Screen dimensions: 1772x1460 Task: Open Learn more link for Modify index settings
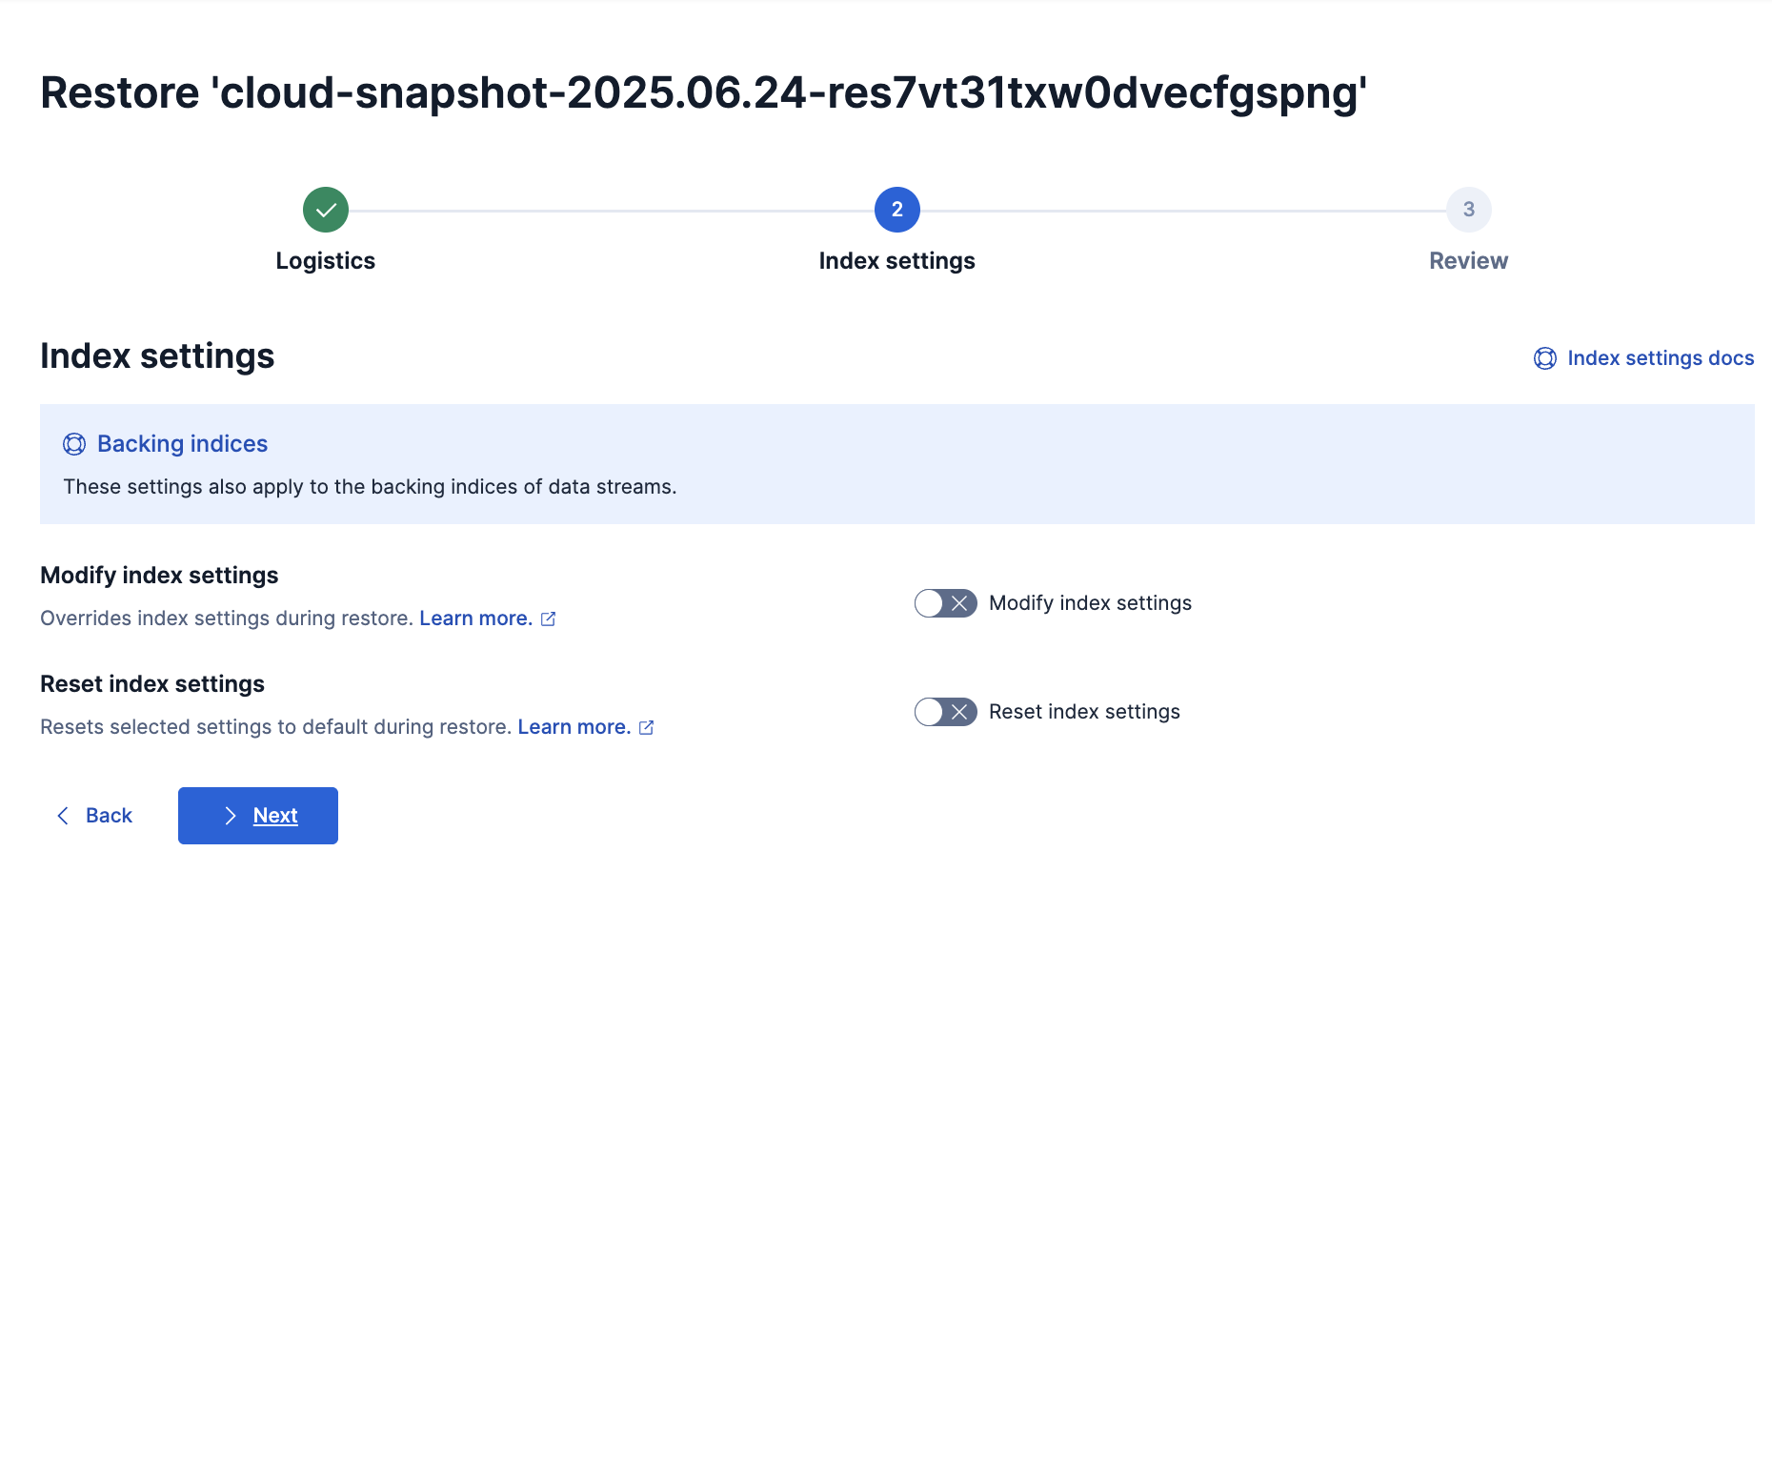pos(476,618)
